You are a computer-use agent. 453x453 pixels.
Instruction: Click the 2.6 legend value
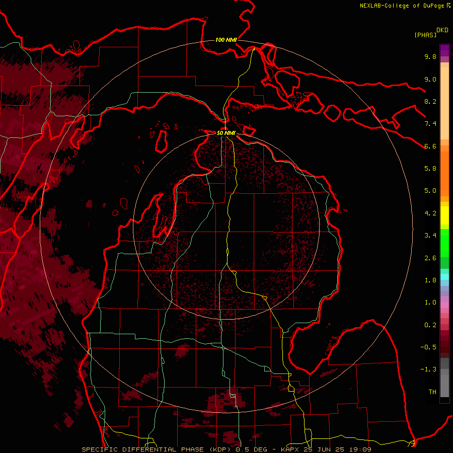coord(430,258)
